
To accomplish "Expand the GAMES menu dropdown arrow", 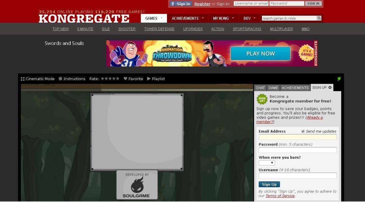I will [162, 18].
